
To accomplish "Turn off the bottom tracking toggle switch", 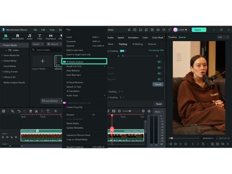I will (x=159, y=79).
